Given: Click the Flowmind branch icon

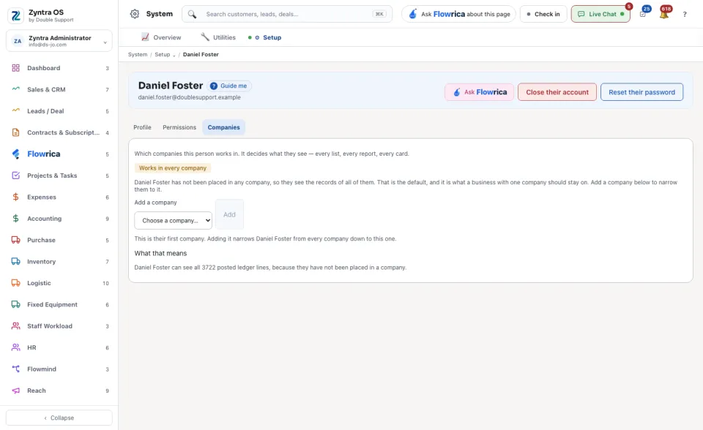Looking at the screenshot, I should (x=15, y=369).
